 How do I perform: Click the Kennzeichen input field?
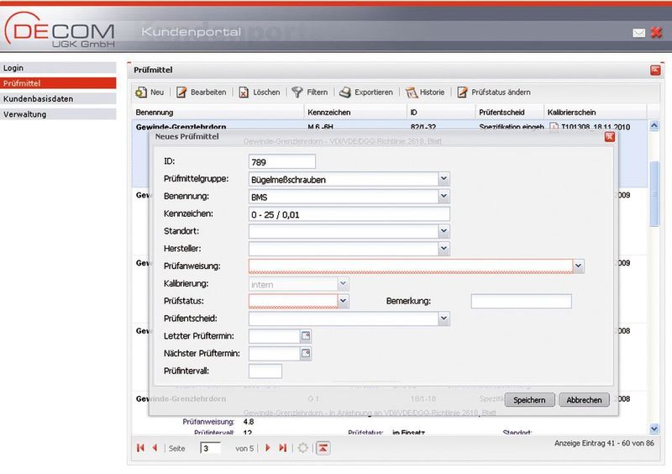[349, 214]
